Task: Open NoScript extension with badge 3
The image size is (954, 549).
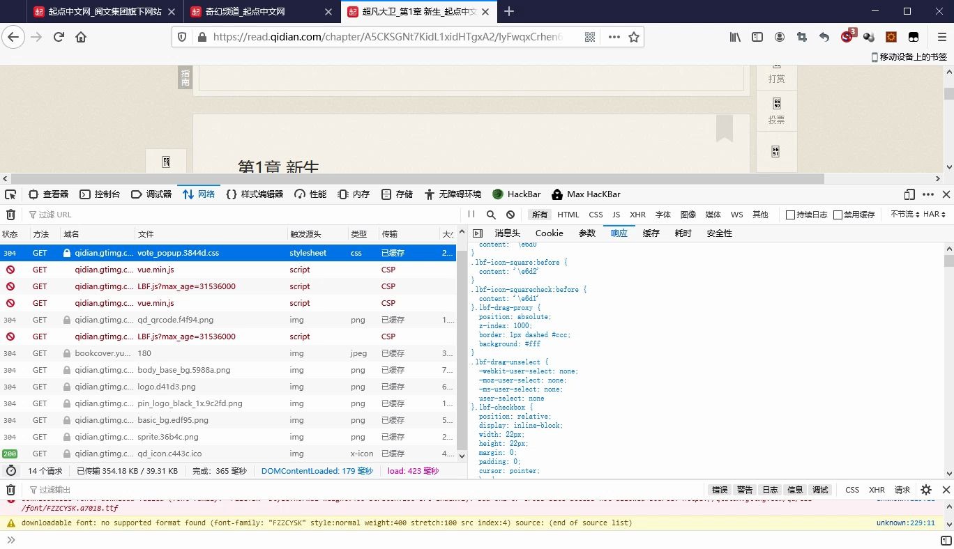Action: coord(847,36)
